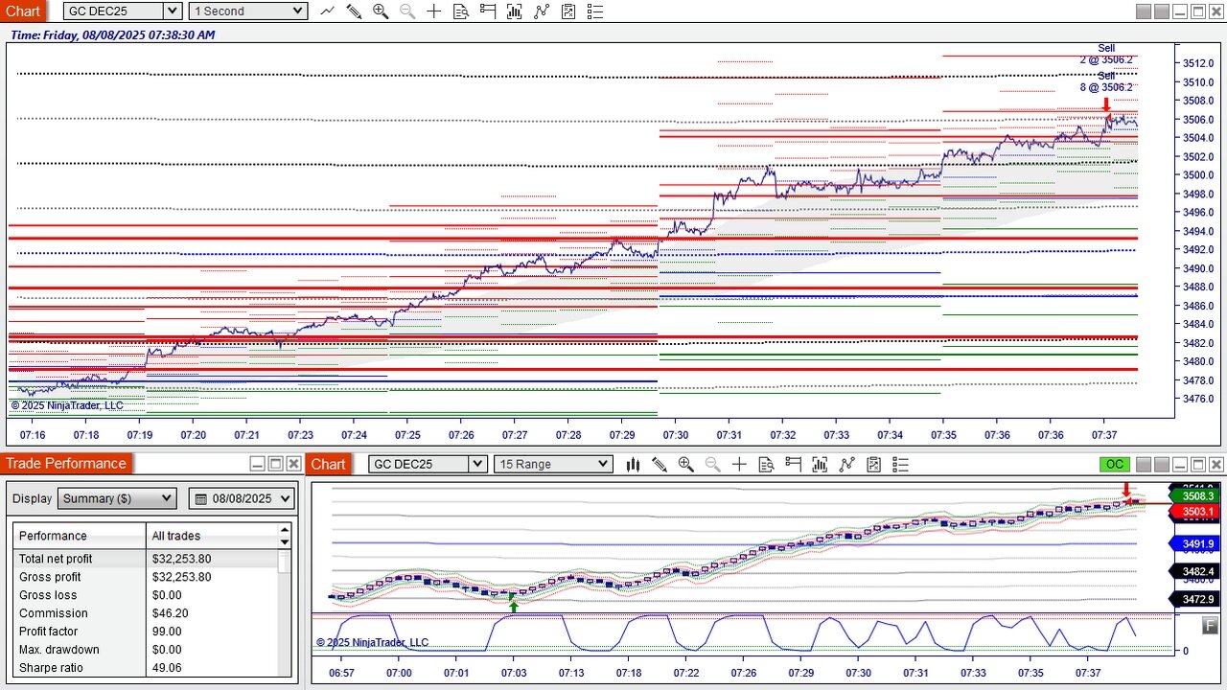The image size is (1227, 690).
Task: Click the 3472.9 black price marker
Action: tap(1196, 599)
